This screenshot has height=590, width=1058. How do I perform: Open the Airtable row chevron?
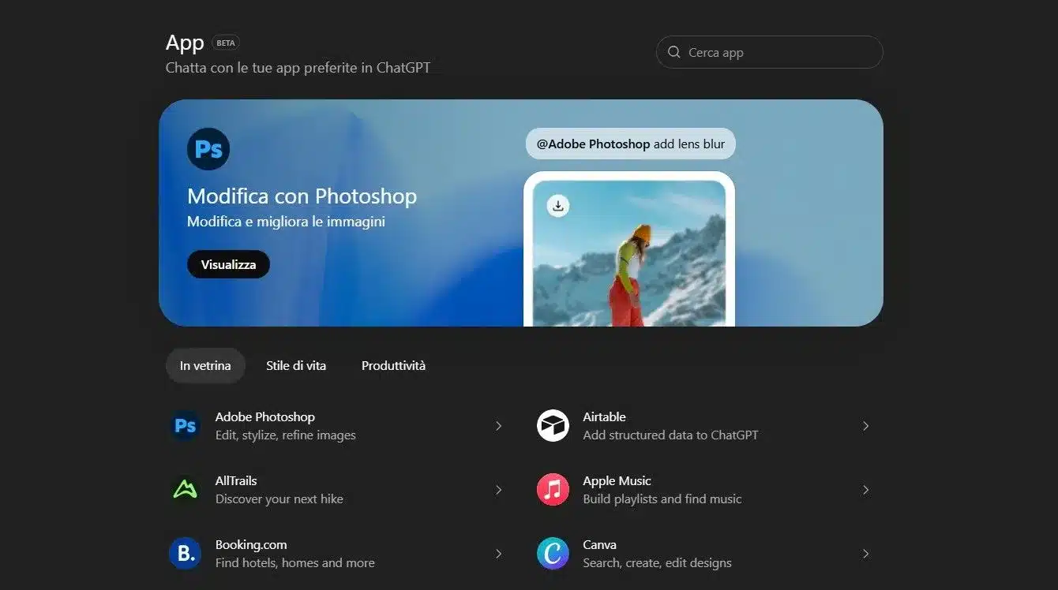[866, 426]
